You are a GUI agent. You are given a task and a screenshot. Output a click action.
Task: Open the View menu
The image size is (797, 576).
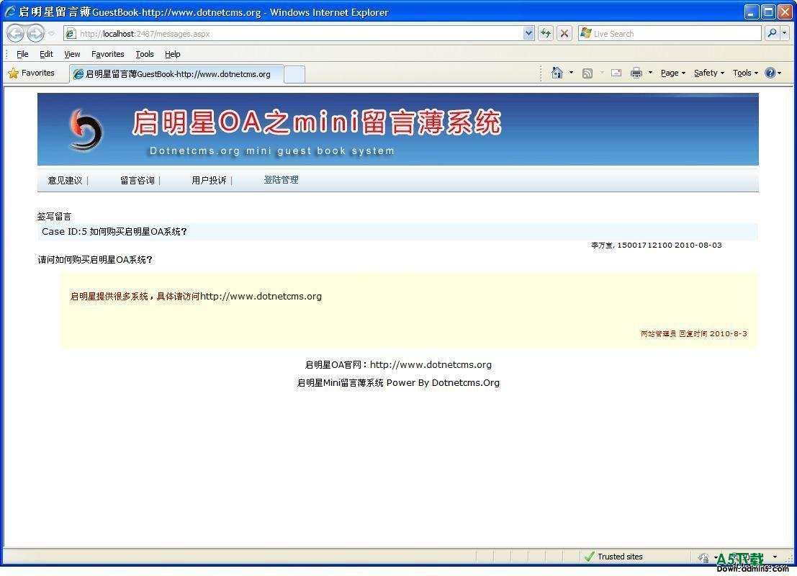pyautogui.click(x=72, y=54)
